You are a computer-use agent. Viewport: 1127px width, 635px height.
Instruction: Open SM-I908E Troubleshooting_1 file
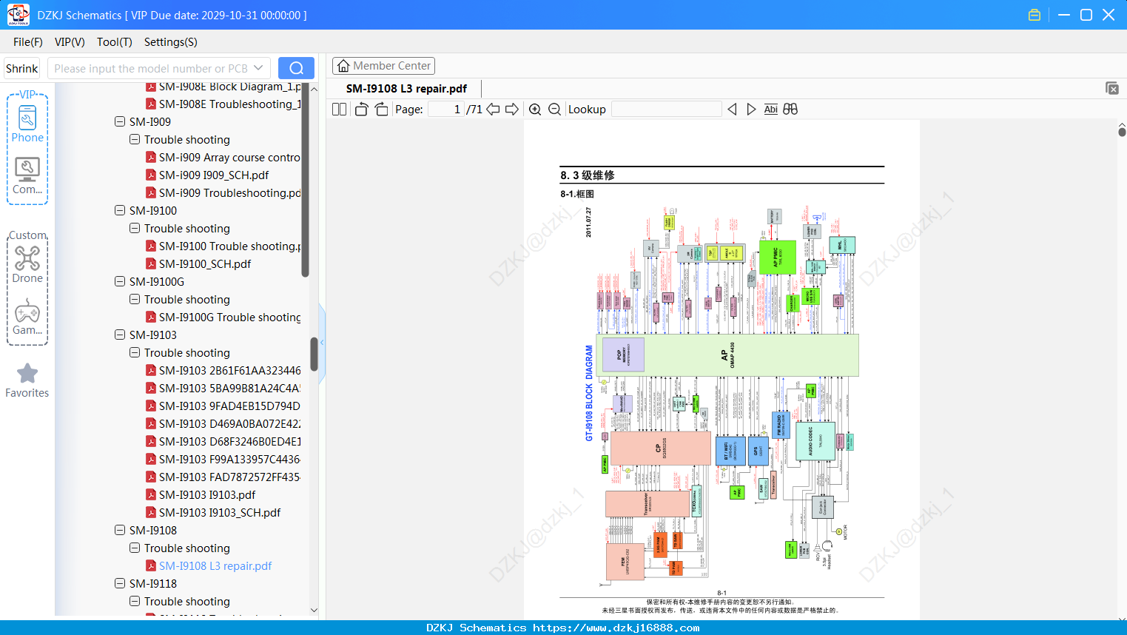click(229, 104)
